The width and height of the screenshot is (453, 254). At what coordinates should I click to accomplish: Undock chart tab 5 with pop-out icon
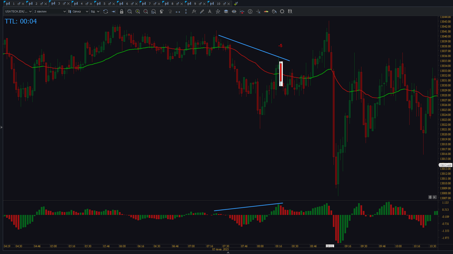tap(110, 4)
